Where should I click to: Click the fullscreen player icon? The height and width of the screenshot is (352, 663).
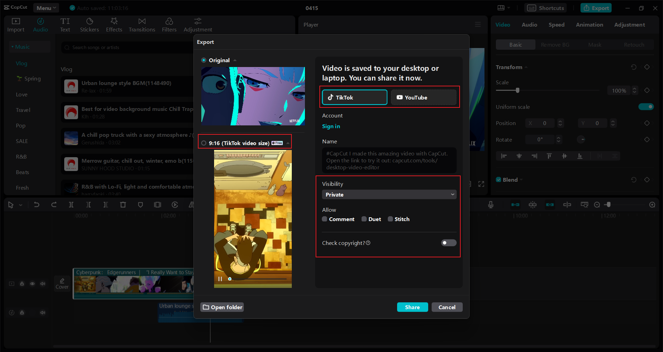coord(481,184)
